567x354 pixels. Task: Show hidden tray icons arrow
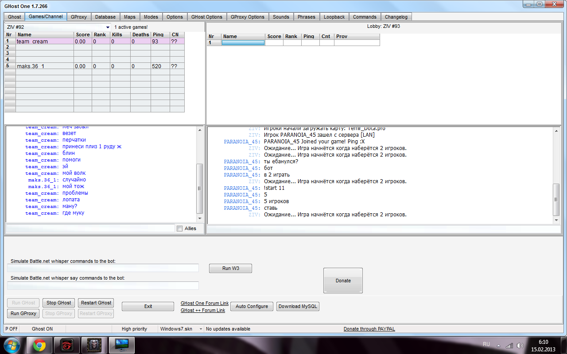498,345
